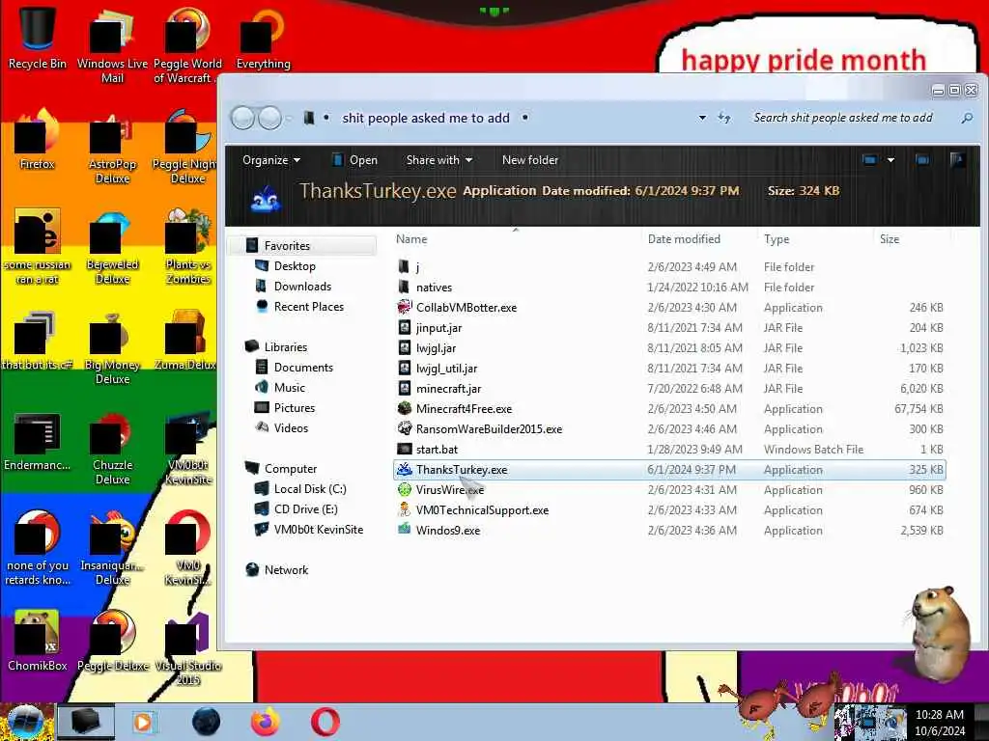Click the change view icon

(x=869, y=160)
